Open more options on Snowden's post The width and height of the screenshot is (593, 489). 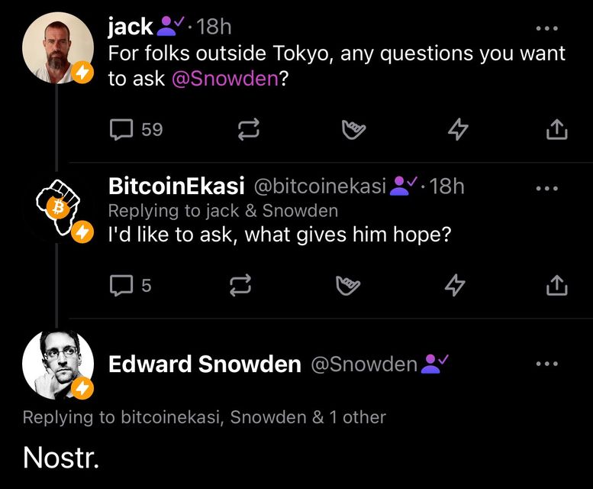(547, 364)
